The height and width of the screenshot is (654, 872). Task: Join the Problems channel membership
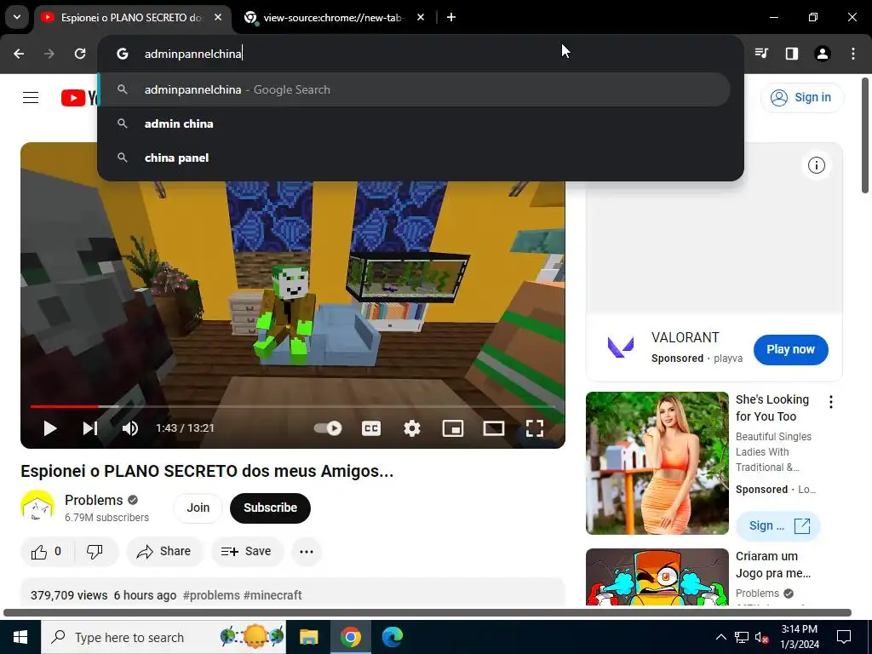198,508
